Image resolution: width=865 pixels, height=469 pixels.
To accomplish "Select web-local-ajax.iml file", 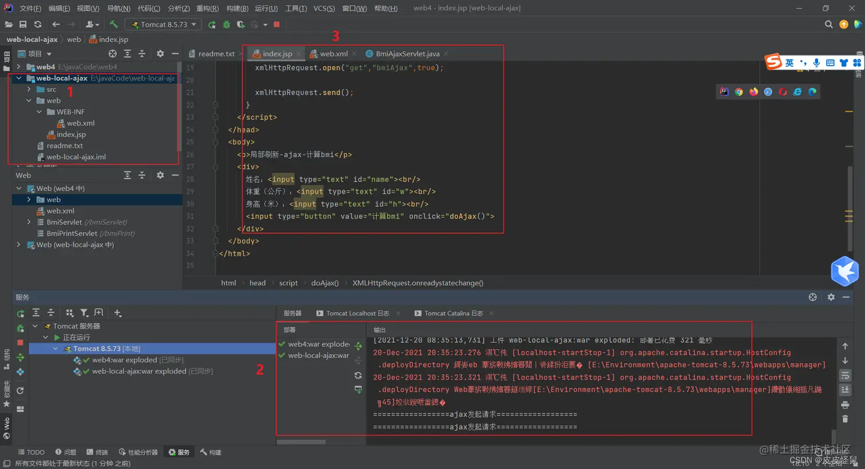I will [76, 157].
